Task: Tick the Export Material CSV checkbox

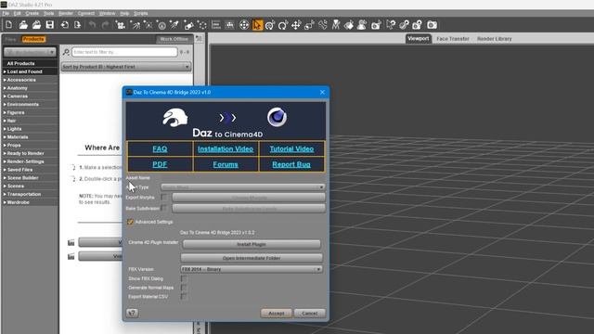Action: pyautogui.click(x=184, y=297)
